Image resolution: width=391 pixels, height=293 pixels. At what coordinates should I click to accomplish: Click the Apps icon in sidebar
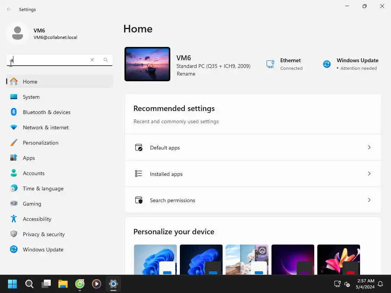pyautogui.click(x=14, y=158)
